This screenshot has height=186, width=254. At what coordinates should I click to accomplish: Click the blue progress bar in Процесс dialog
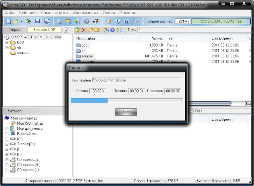click(126, 101)
